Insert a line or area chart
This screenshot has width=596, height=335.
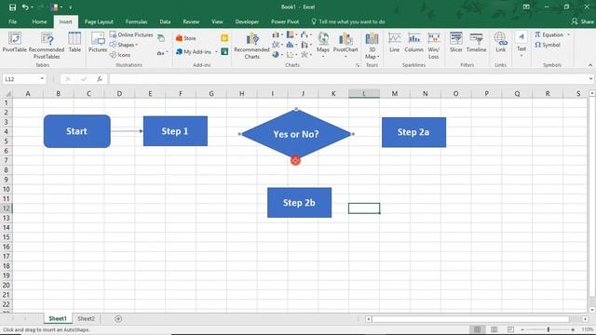(x=278, y=45)
